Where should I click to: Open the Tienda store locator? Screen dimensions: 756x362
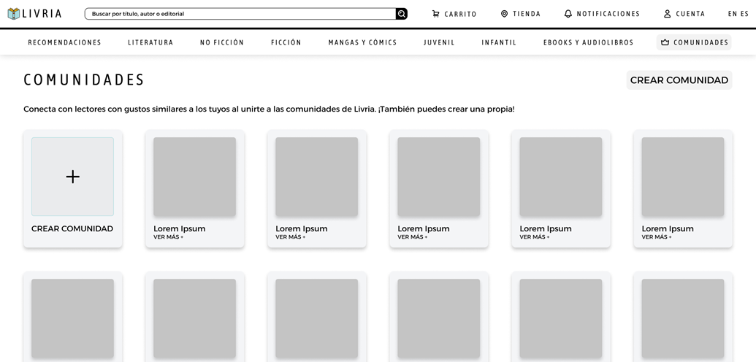click(521, 14)
